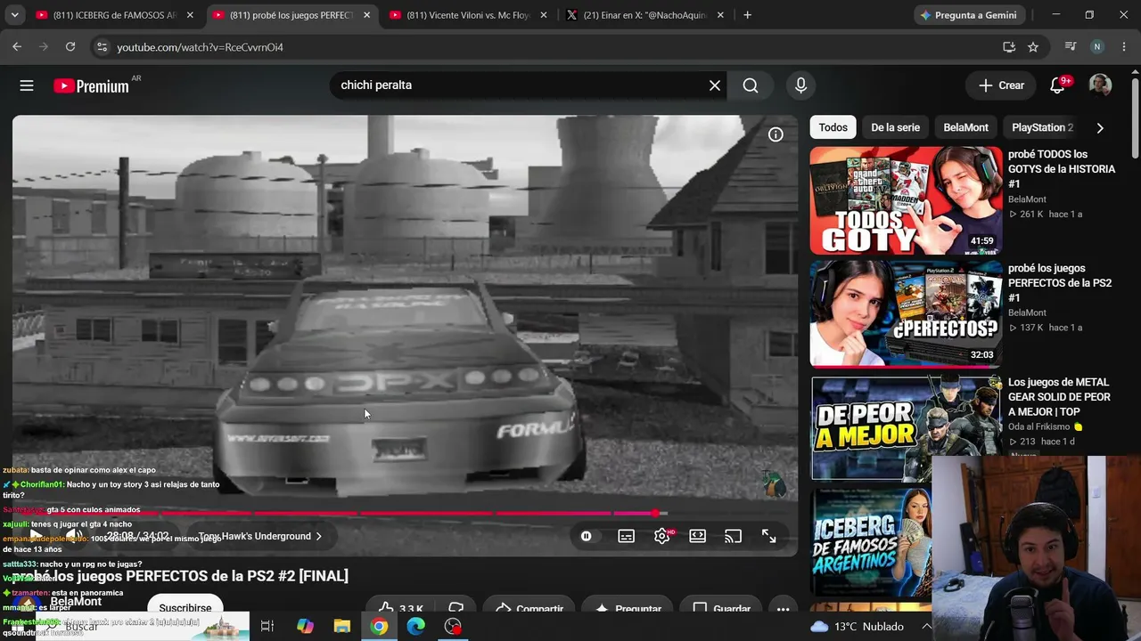Switch player to theater mode
The image size is (1141, 641).
coord(698,536)
